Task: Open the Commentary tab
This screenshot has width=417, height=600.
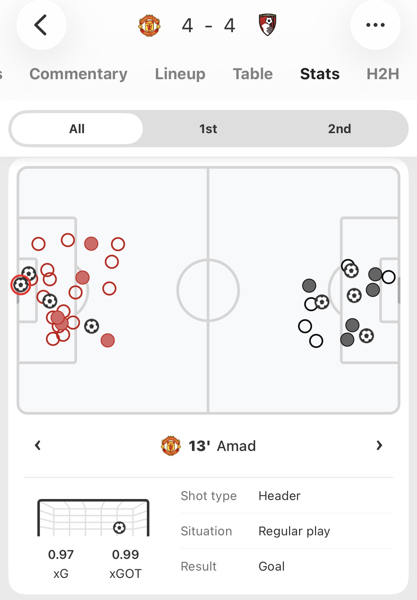Action: [x=78, y=74]
